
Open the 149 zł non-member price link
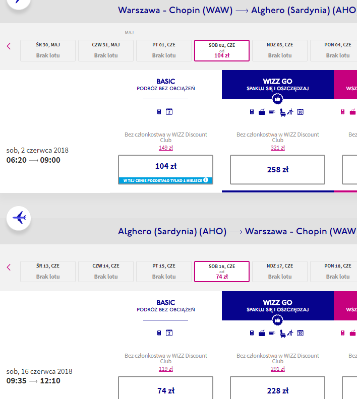[x=166, y=148]
